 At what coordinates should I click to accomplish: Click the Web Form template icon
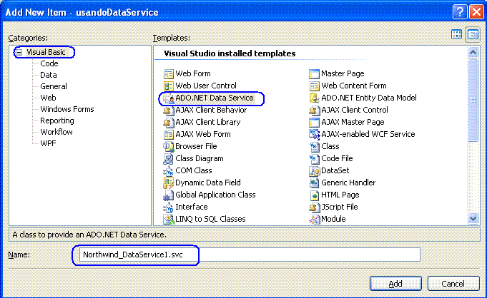coord(168,73)
